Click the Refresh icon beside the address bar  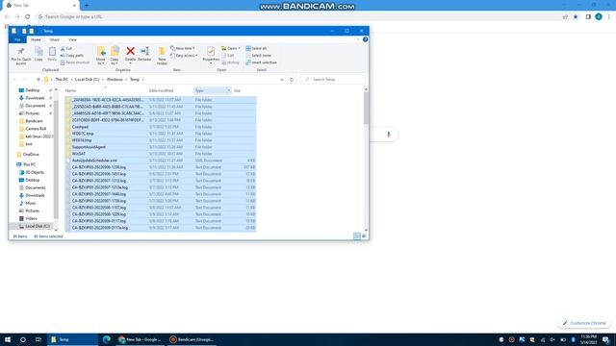point(292,80)
